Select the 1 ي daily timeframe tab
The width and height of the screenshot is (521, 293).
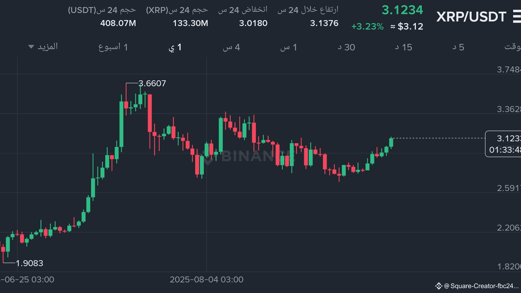(x=175, y=47)
